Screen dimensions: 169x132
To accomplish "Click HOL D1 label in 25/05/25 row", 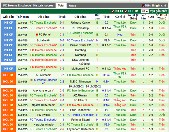I will (x=8, y=75).
